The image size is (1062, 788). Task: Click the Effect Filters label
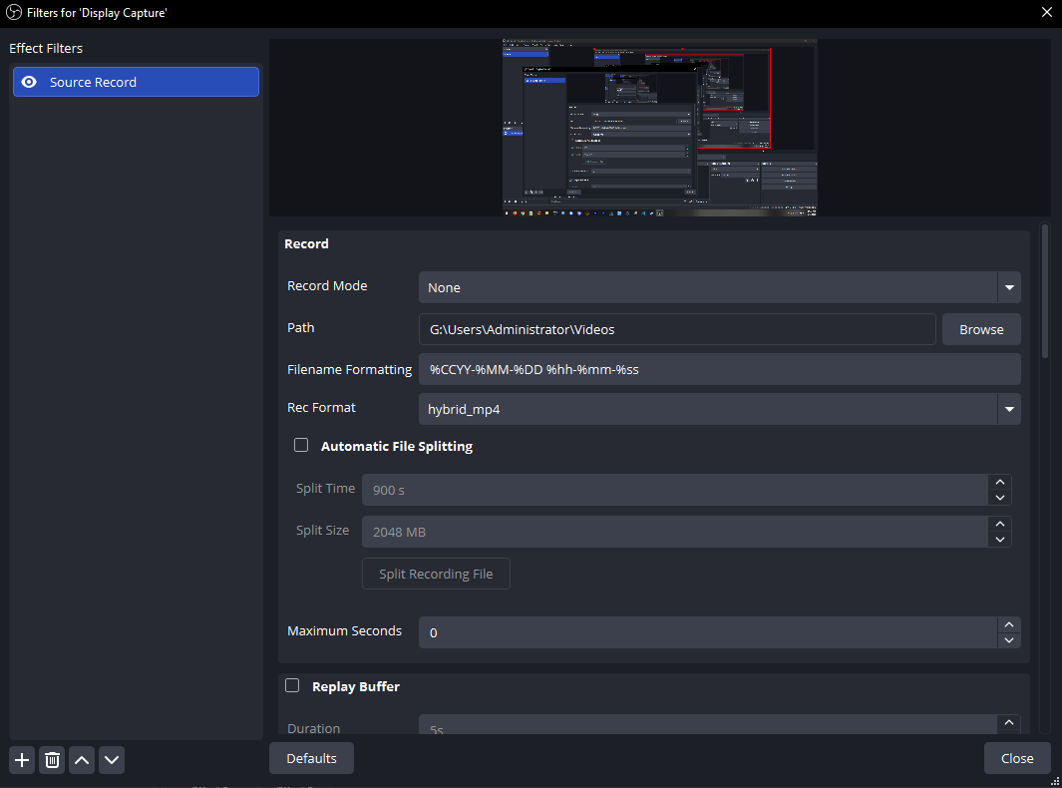point(46,48)
